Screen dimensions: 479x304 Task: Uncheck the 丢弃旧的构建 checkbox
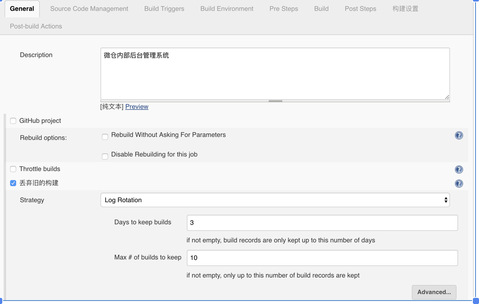(13, 183)
